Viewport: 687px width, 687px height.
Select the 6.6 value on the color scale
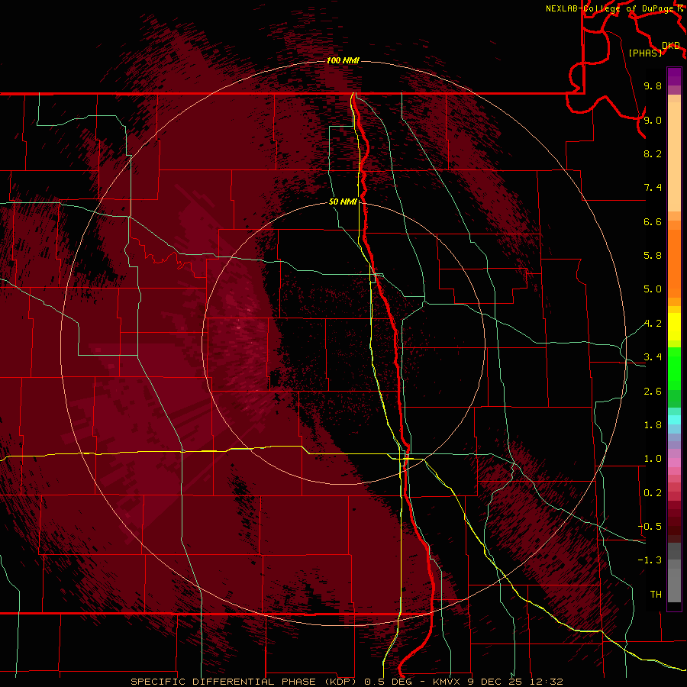653,221
